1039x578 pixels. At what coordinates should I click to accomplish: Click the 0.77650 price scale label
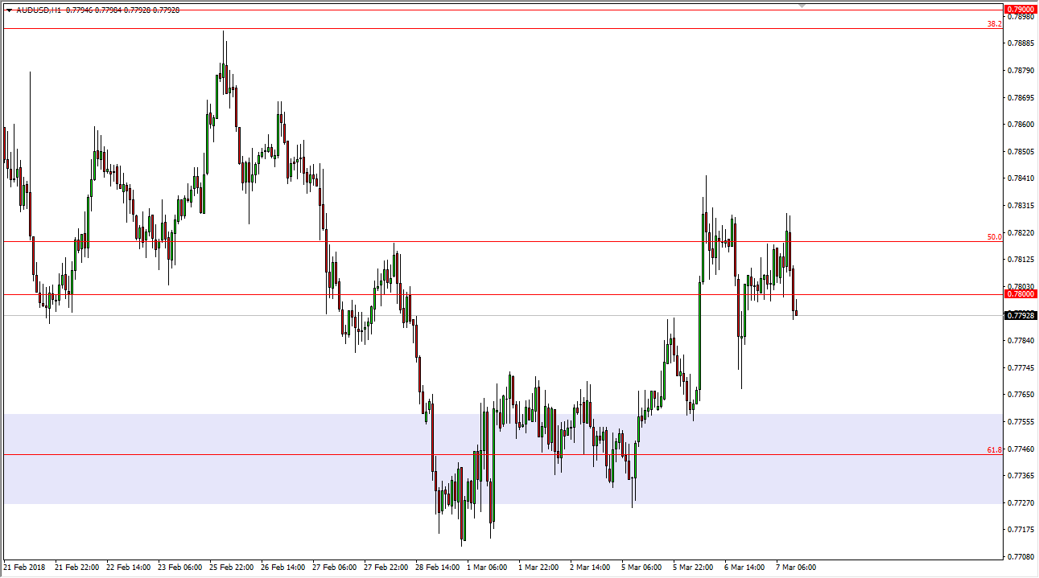click(1020, 395)
